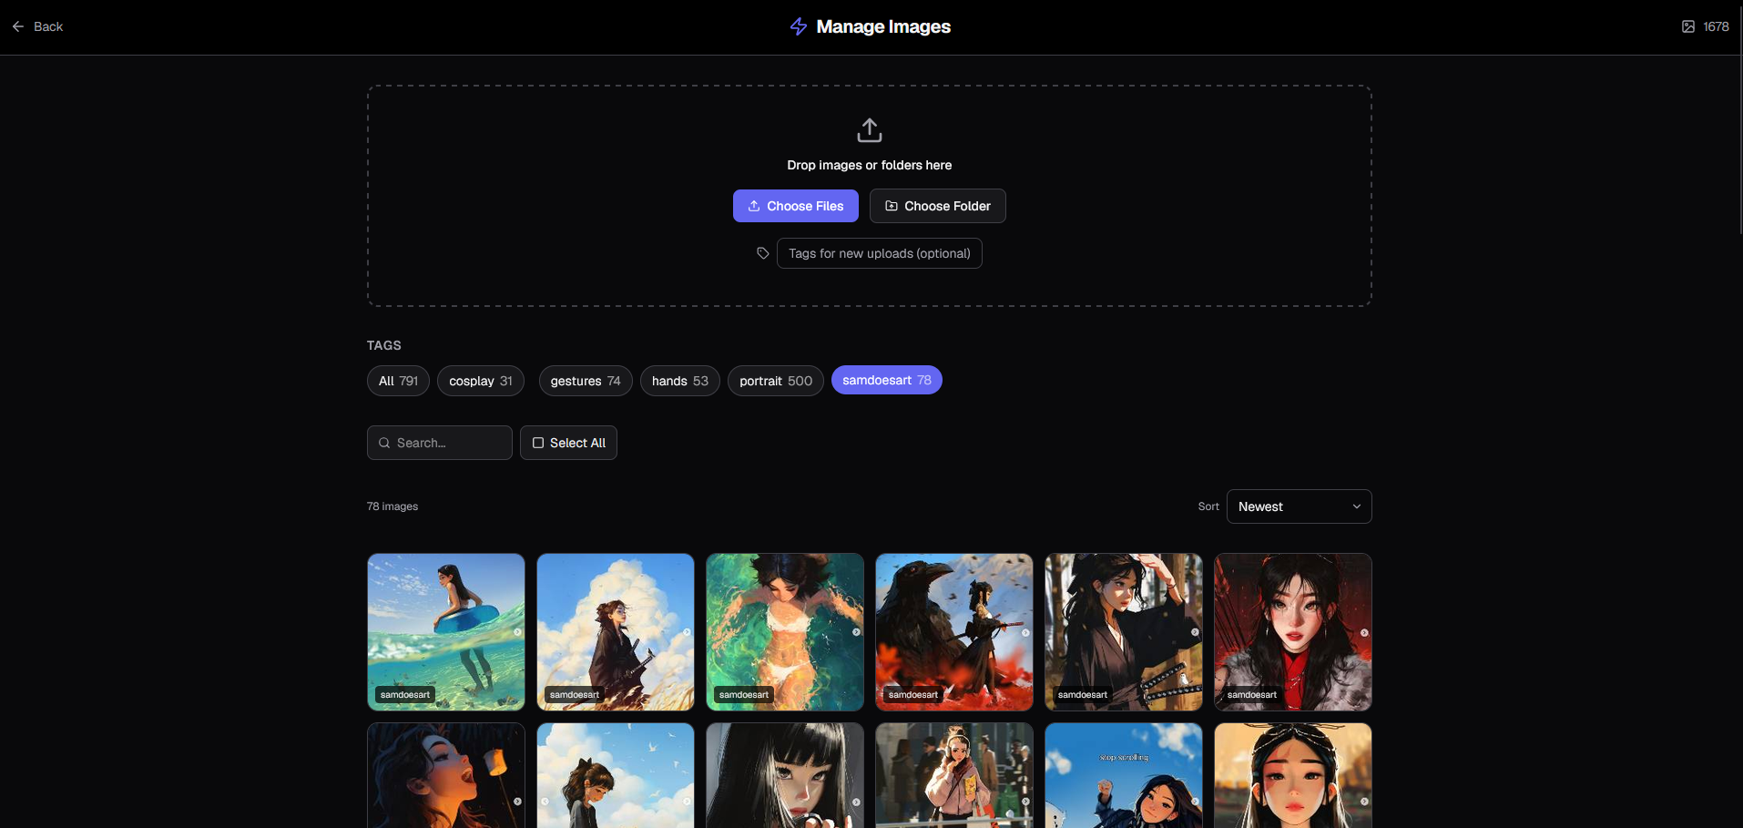Open the stop scrolling thumbnail
The image size is (1743, 828).
click(1124, 775)
